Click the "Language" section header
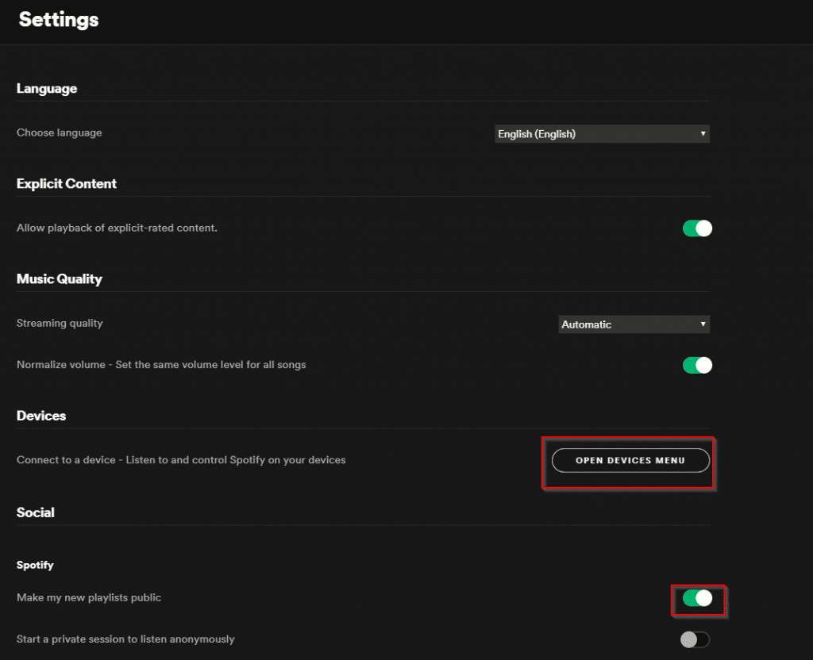Image resolution: width=813 pixels, height=660 pixels. point(46,89)
